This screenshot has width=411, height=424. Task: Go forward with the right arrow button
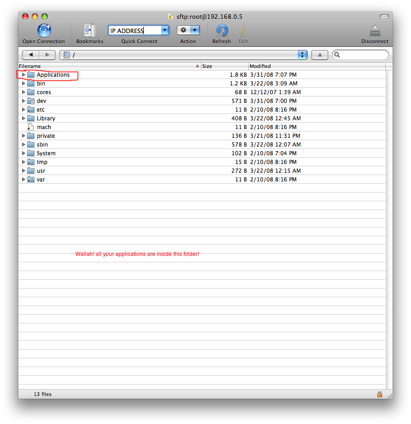tap(47, 55)
